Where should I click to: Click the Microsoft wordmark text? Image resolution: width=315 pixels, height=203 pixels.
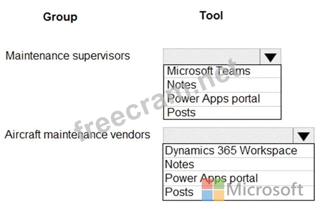[x=264, y=190]
